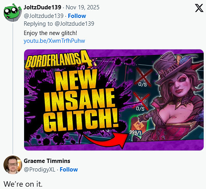
Task: Open JoltzDude139's green alien avatar
Action: point(12,12)
